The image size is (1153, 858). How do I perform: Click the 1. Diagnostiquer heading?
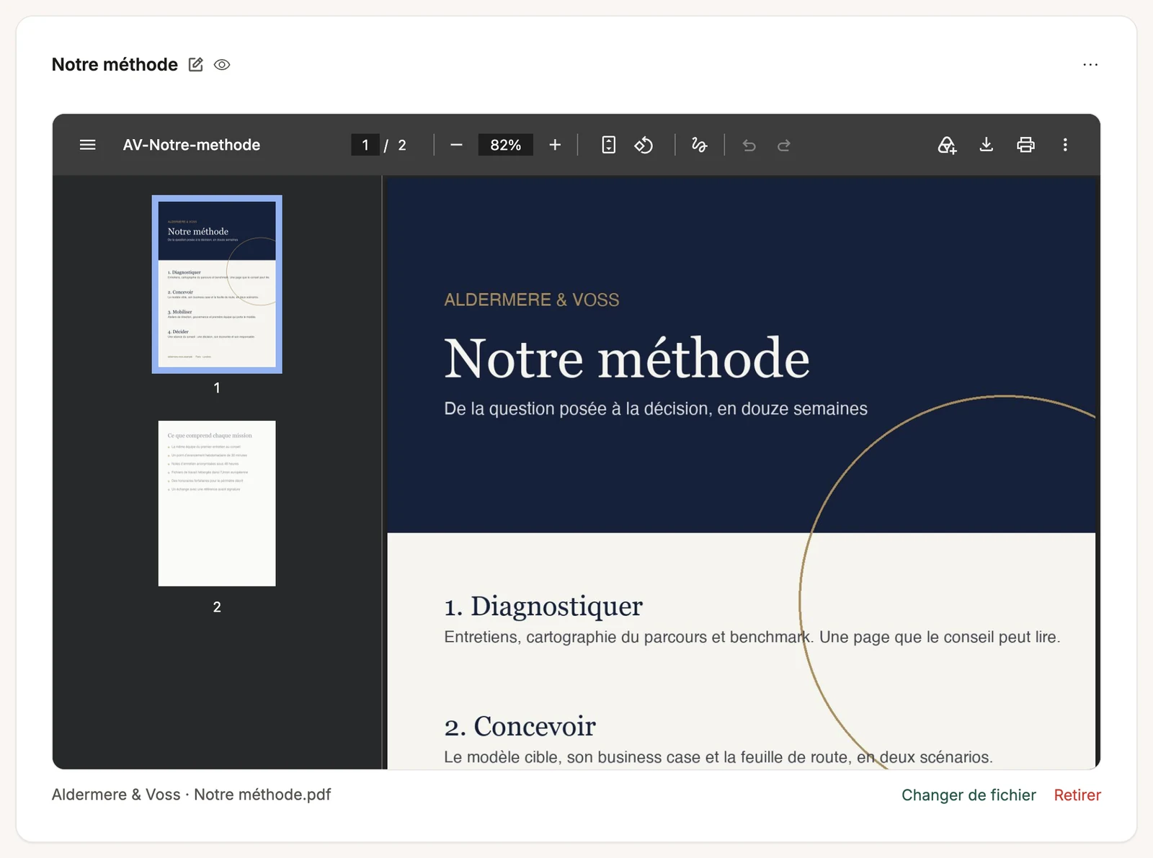543,607
